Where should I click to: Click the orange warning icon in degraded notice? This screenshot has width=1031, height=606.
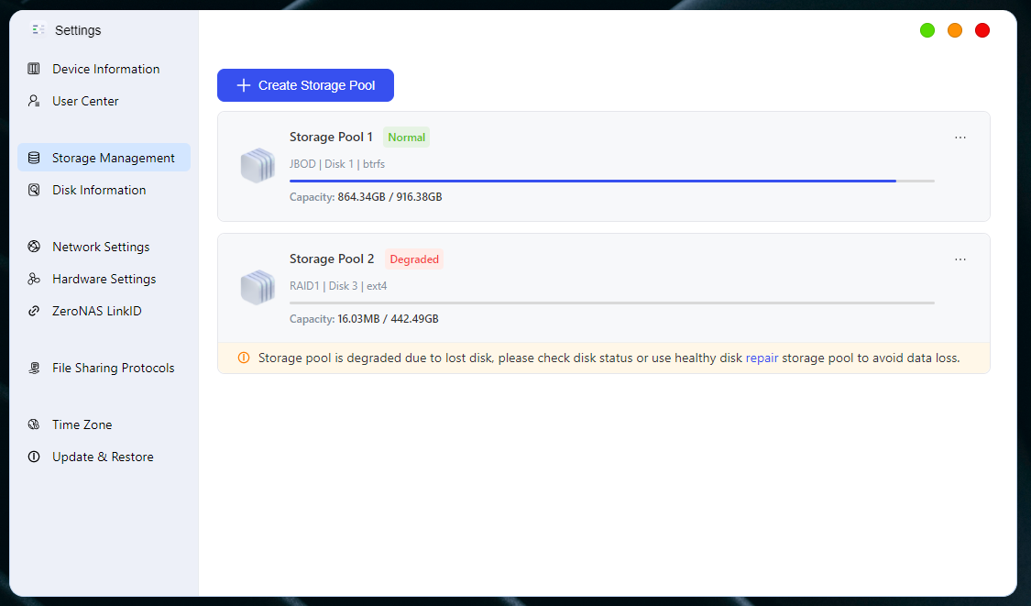(243, 358)
